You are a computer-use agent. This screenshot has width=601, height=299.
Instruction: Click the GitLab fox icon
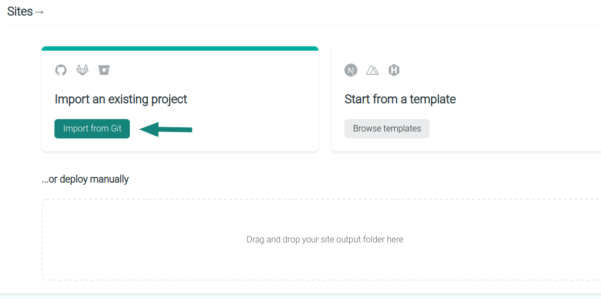(x=82, y=70)
